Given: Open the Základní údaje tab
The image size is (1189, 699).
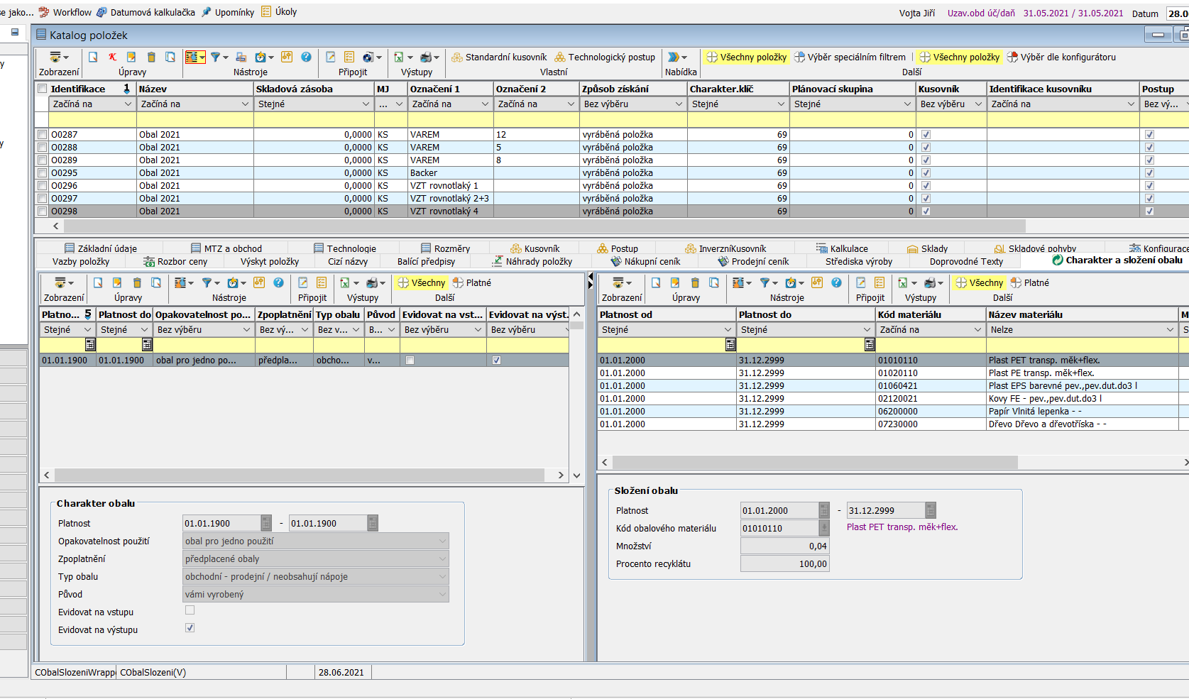Looking at the screenshot, I should pyautogui.click(x=100, y=248).
